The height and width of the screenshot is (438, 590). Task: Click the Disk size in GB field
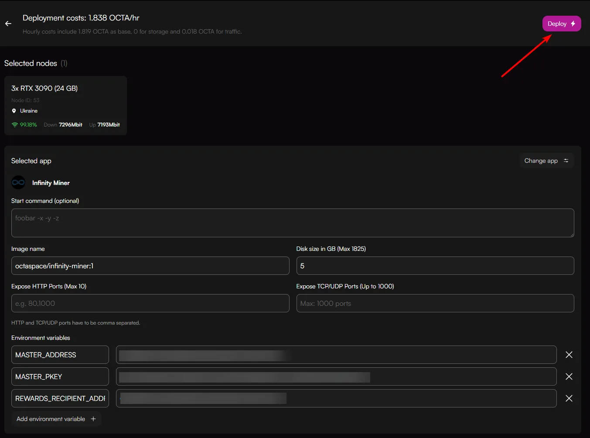click(x=435, y=266)
